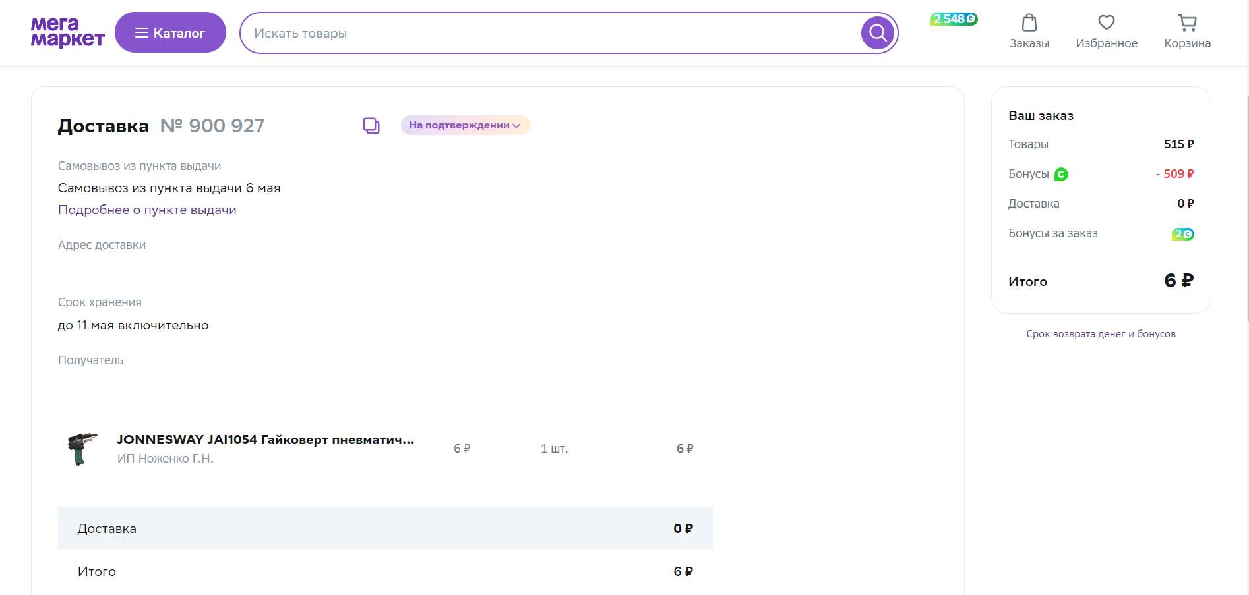Click Самовывоз из пункта выдачи 6 мая text
The image size is (1249, 595).
[169, 188]
